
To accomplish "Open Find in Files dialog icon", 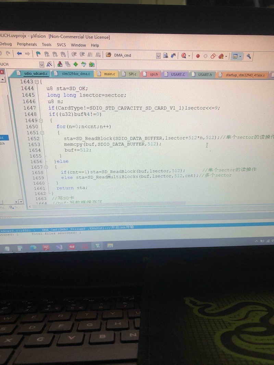I will pyautogui.click(x=108, y=55).
